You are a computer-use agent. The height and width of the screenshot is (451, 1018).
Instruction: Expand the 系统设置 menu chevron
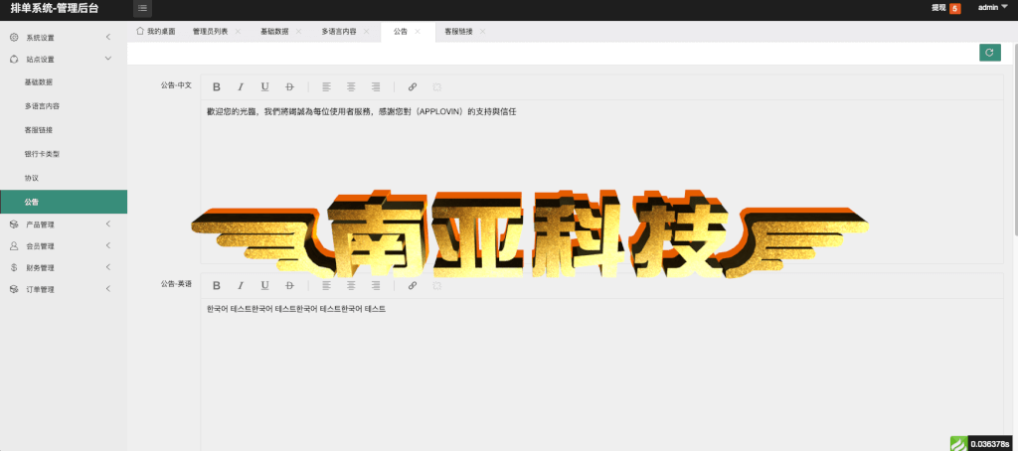click(108, 37)
